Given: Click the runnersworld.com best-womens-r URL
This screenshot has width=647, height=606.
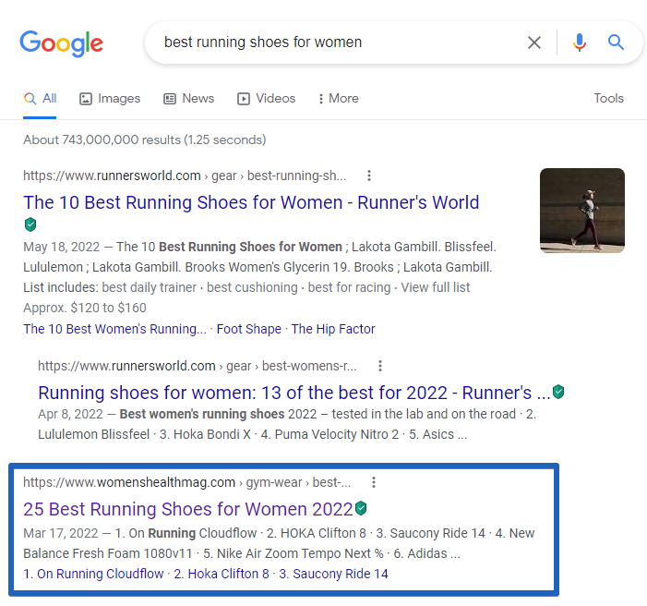Looking at the screenshot, I should (x=198, y=366).
